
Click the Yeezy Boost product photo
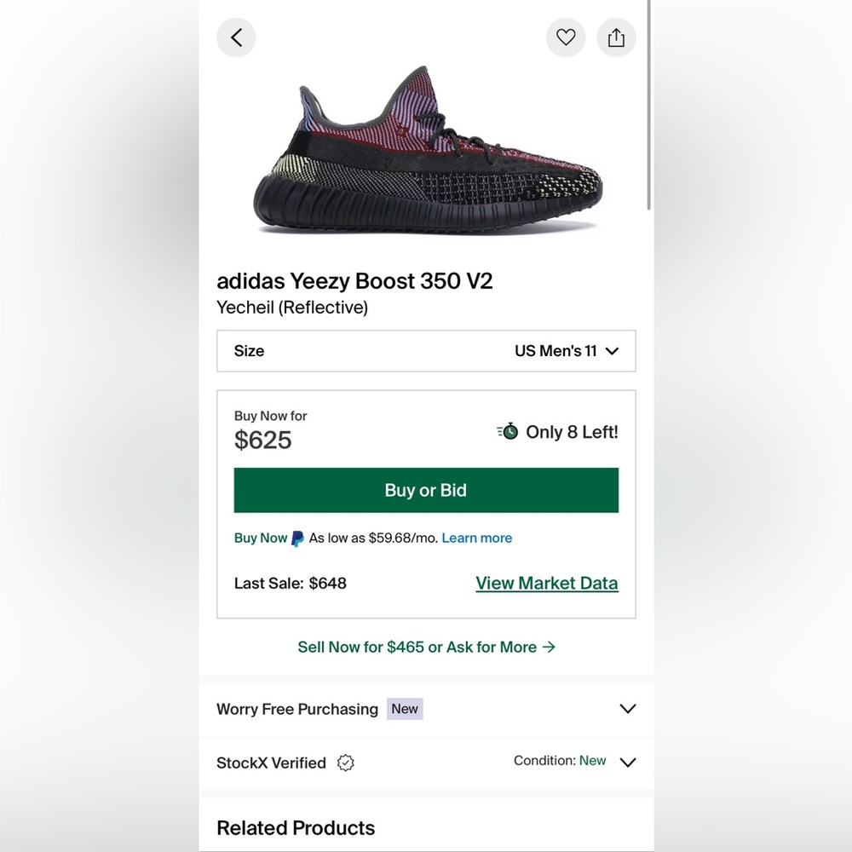[426, 153]
